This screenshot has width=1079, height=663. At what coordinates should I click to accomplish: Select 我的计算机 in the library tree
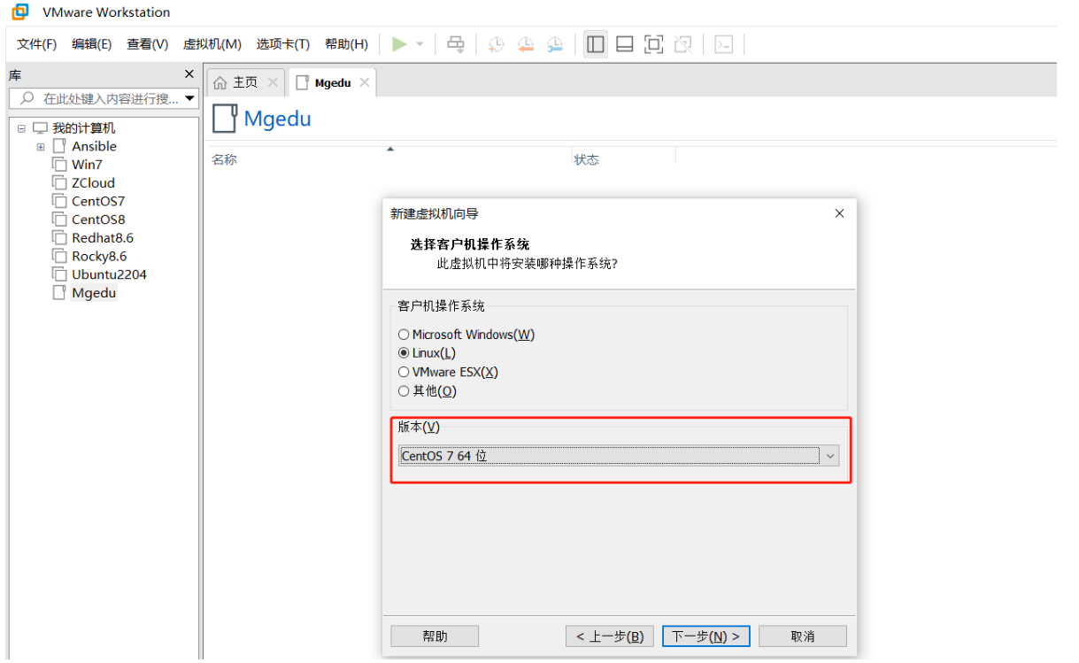[x=83, y=128]
